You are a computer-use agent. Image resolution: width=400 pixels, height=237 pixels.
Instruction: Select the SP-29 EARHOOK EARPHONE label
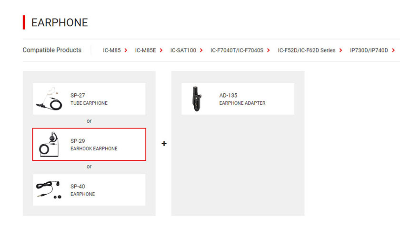tap(94, 145)
